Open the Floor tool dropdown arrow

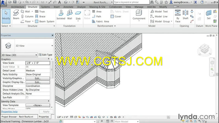click(33, 22)
